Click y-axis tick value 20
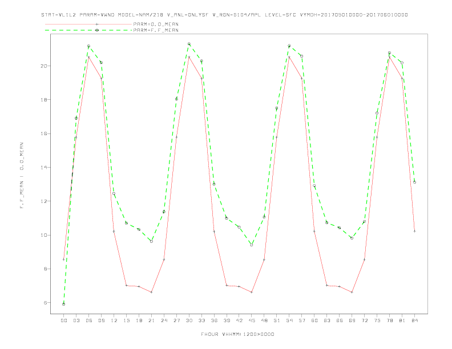Viewport: 452px width, 349px height. pyautogui.click(x=44, y=66)
